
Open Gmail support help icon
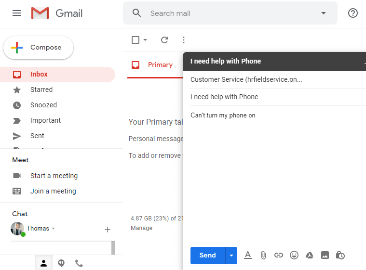pyautogui.click(x=353, y=13)
